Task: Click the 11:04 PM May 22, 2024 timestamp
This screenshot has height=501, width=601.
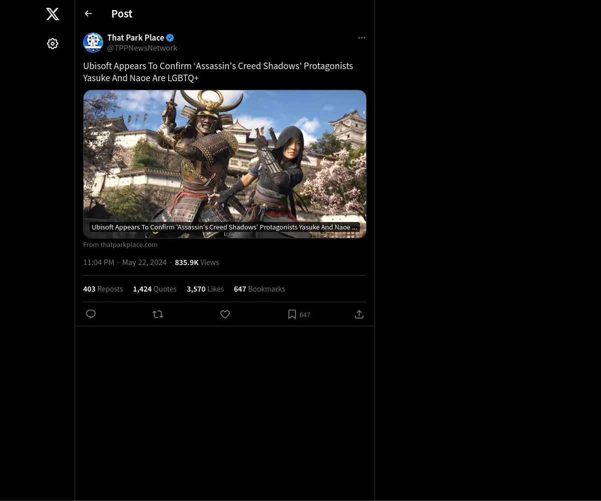Action: (125, 263)
